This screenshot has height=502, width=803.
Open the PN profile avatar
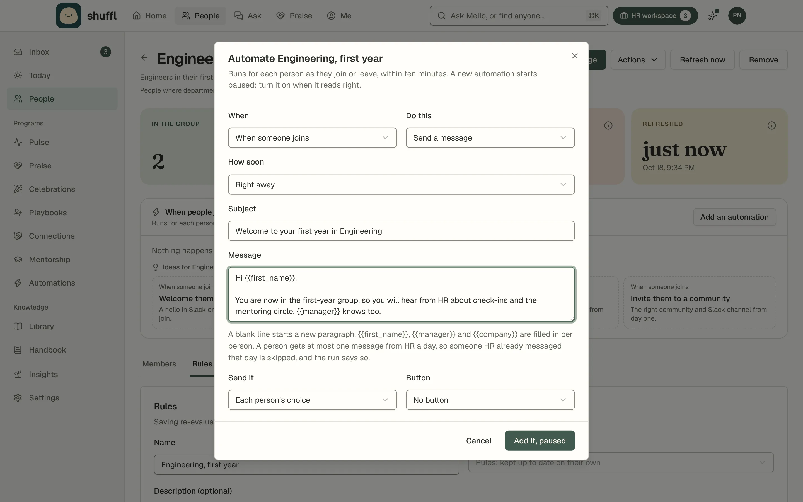737,16
